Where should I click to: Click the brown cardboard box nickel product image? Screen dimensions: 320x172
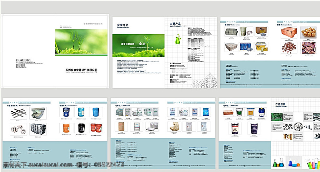pyautogui.click(x=262, y=31)
